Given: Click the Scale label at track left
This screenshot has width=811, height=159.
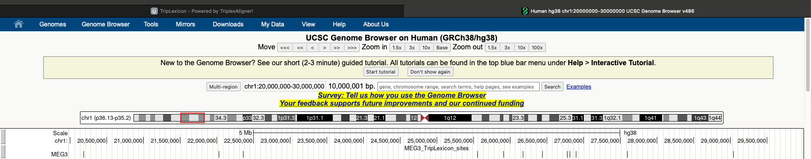Looking at the screenshot, I should pos(60,133).
